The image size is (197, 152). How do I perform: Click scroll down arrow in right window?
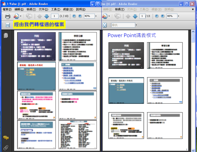(x=193, y=150)
